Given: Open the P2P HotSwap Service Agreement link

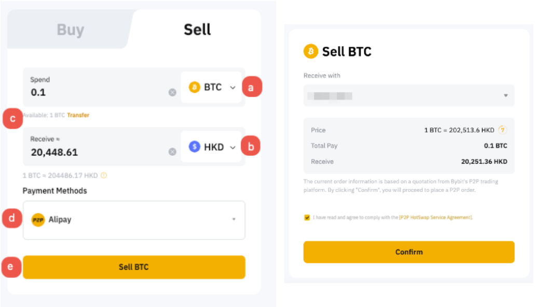Looking at the screenshot, I should point(435,218).
